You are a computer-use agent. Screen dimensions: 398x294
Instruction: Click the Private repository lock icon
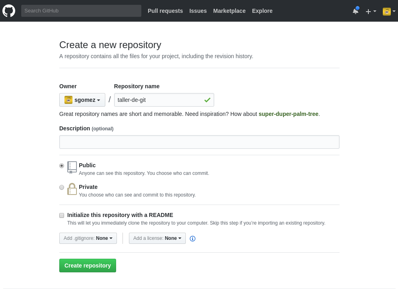point(72,189)
